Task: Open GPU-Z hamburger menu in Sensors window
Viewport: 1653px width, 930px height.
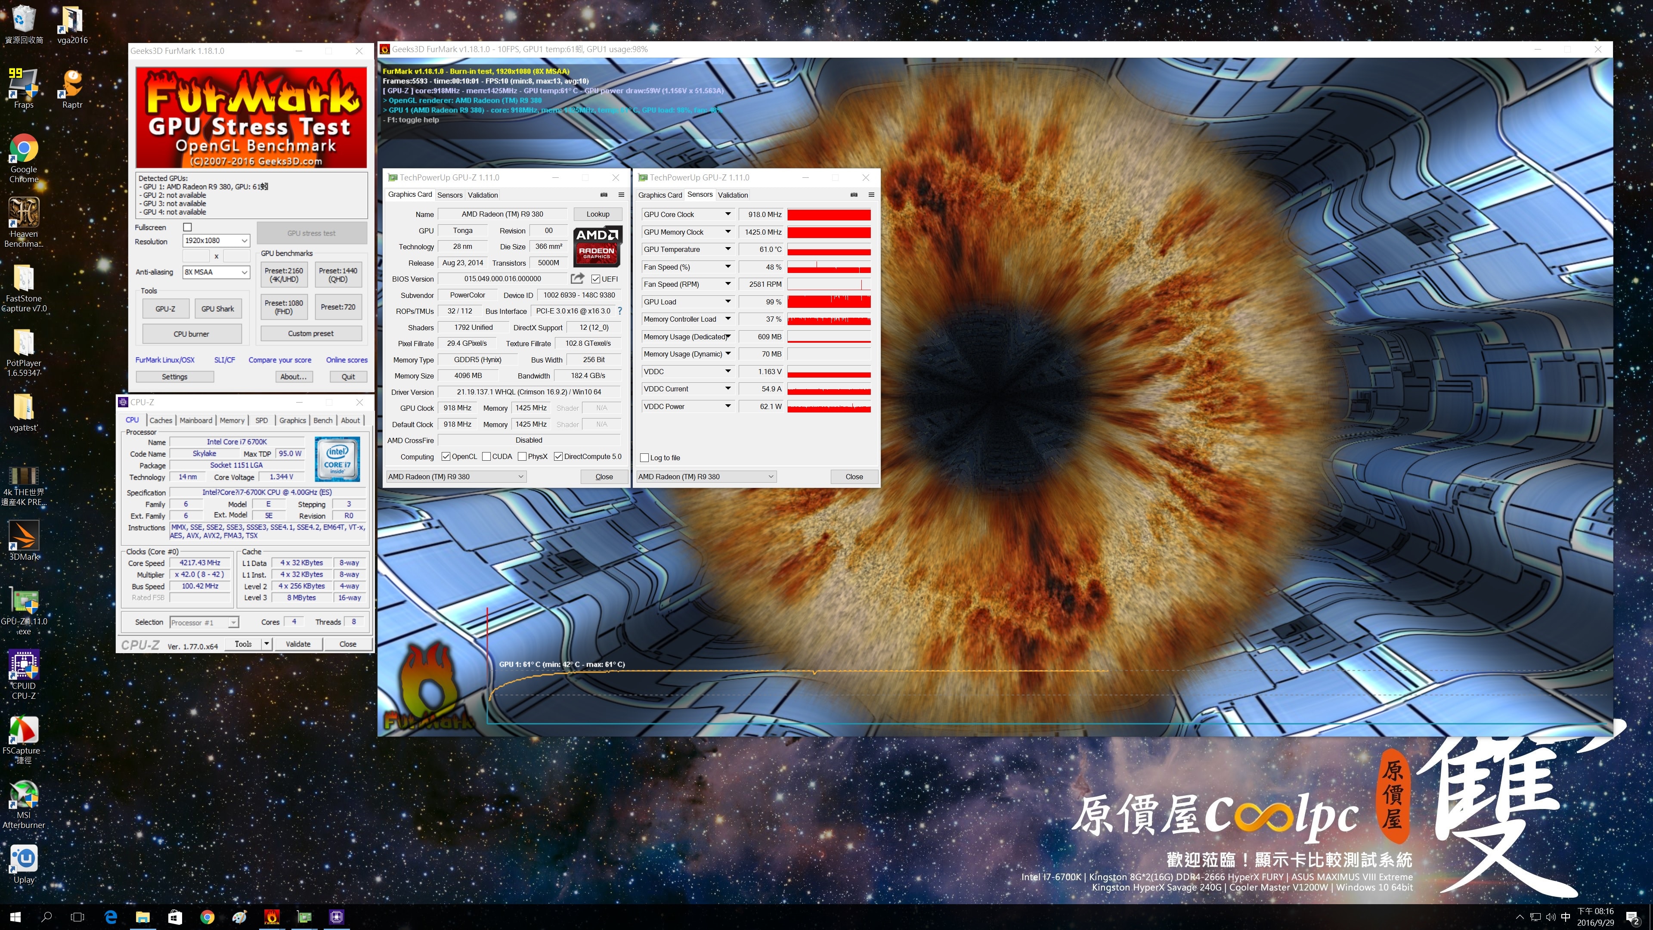Action: tap(871, 195)
